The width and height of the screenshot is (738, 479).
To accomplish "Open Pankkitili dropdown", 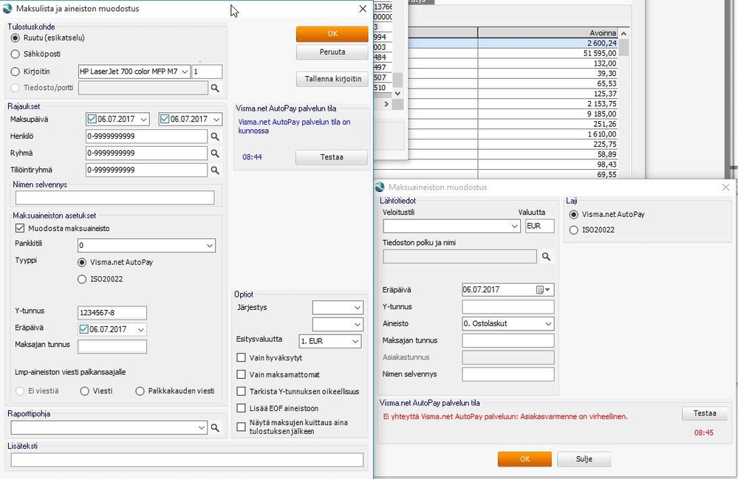I will [x=210, y=245].
